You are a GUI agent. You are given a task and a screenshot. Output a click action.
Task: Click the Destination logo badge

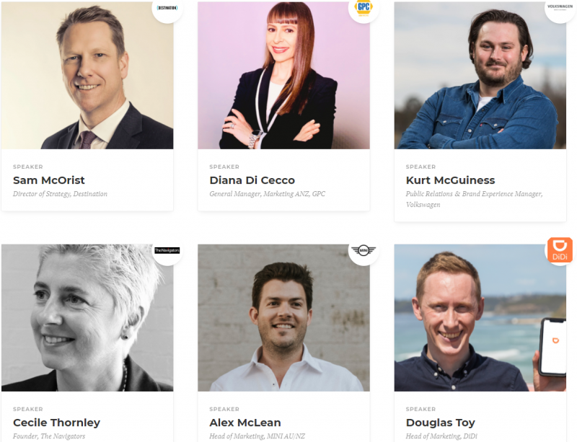coord(167,8)
